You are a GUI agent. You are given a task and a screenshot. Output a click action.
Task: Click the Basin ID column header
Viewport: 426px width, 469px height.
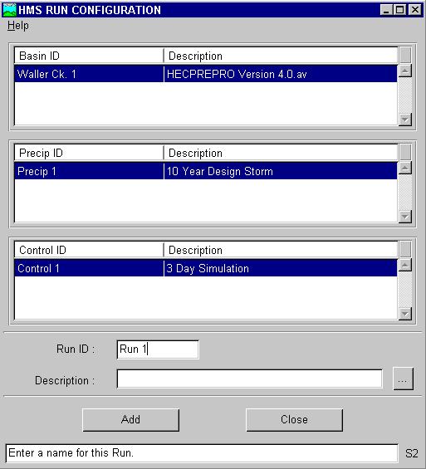point(89,56)
